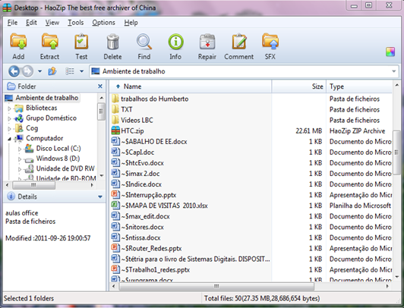Click the view mode list icon

tap(70, 71)
